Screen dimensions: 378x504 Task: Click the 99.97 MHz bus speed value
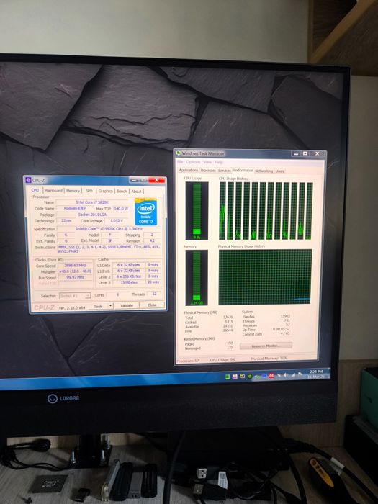[x=75, y=277]
